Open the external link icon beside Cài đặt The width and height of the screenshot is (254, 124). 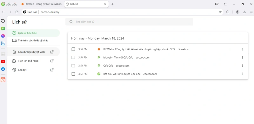coord(52,70)
